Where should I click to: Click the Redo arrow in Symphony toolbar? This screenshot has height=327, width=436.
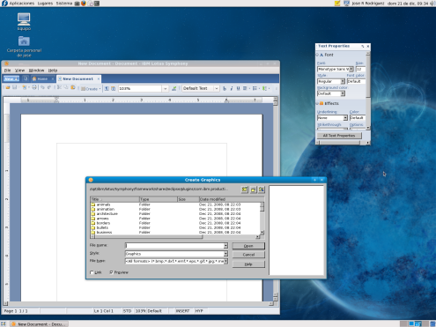pos(49,87)
